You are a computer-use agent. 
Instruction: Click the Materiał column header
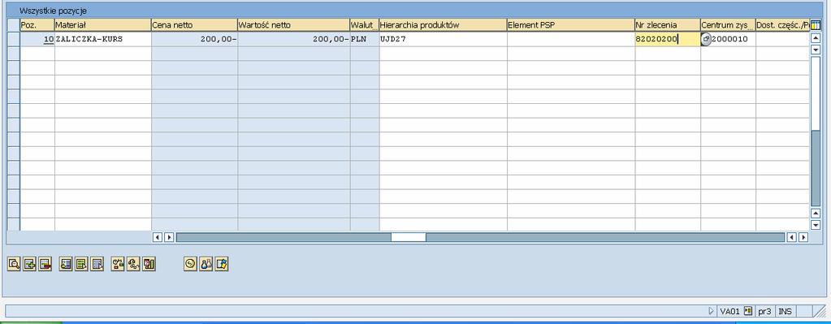pos(103,25)
